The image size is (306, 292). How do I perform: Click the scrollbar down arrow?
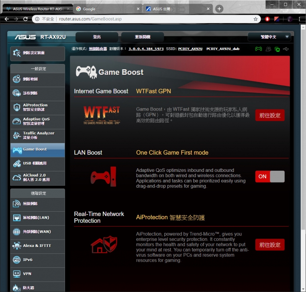pyautogui.click(x=303, y=289)
